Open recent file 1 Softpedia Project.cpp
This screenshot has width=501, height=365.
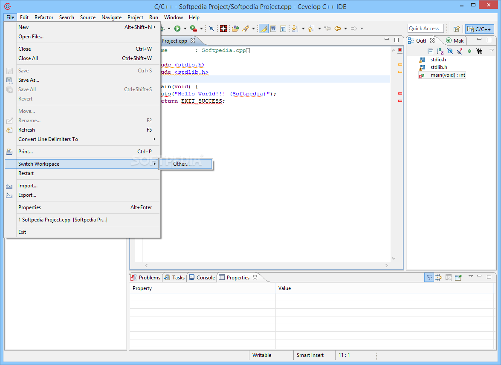click(82, 220)
